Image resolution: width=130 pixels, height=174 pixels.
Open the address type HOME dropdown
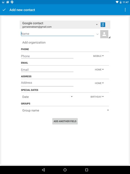coord(99,83)
